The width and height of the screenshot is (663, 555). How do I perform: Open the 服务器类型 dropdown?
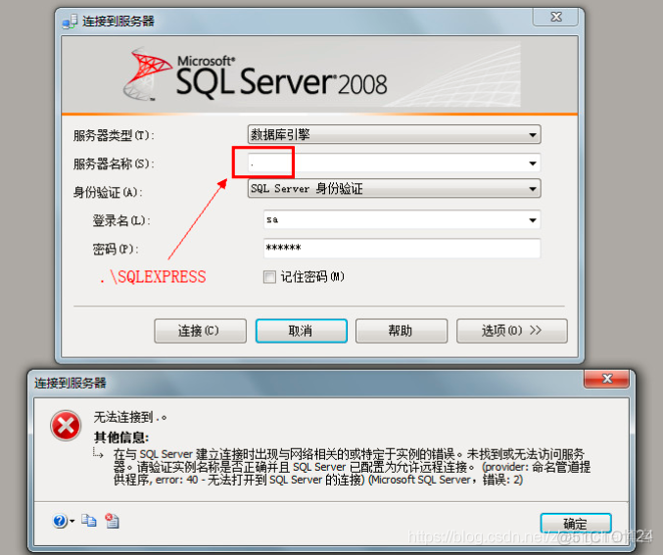394,135
